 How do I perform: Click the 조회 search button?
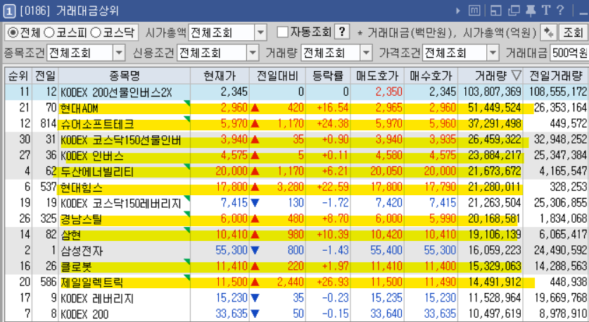click(573, 32)
